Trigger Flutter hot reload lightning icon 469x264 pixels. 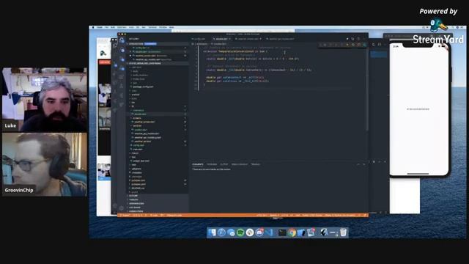pos(347,45)
